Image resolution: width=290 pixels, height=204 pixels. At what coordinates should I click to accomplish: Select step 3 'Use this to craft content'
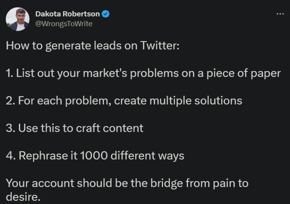[x=75, y=128]
